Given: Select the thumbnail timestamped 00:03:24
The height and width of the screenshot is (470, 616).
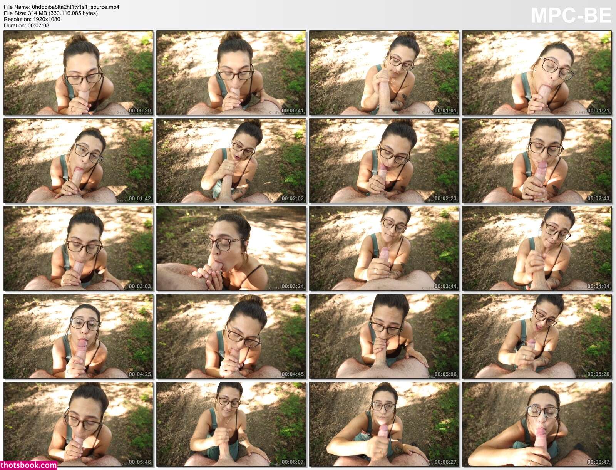Looking at the screenshot, I should [231, 248].
